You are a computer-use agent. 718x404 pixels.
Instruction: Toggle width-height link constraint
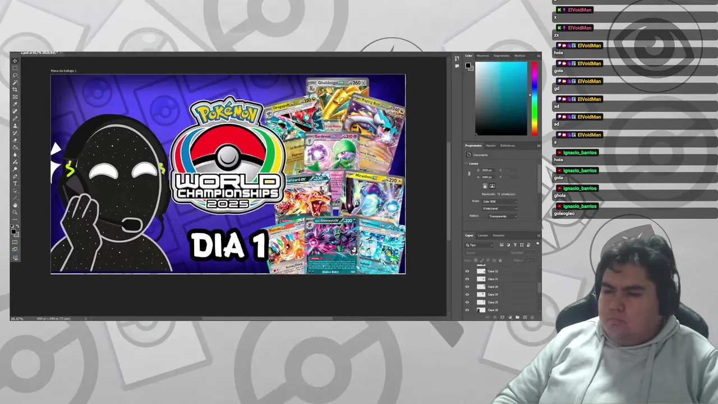(470, 173)
